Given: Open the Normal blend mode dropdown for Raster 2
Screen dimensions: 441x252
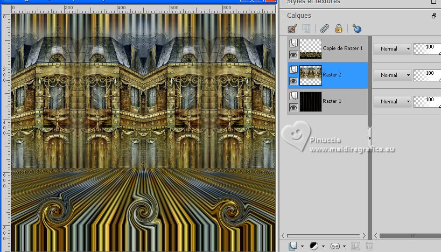Looking at the screenshot, I should tap(393, 75).
